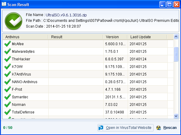Sort by the Version column header
The image size is (181, 135).
click(115, 37)
